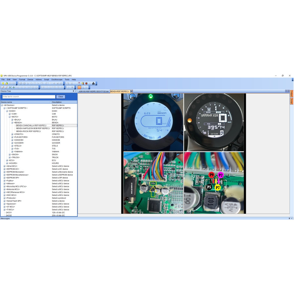Click the zoom out magnifier icon
Image resolution: width=294 pixels, height=294 pixels.
(6, 87)
